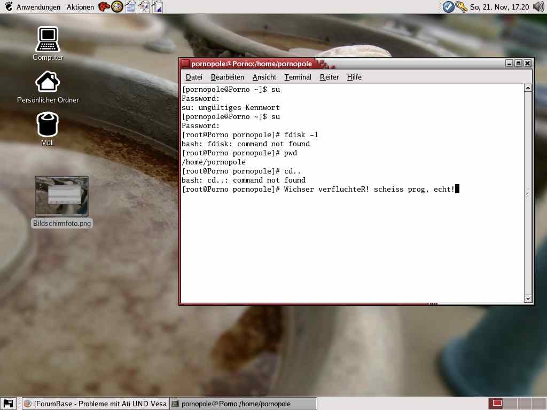Launch the presentation launcher icon
The height and width of the screenshot is (410, 547).
144,6
